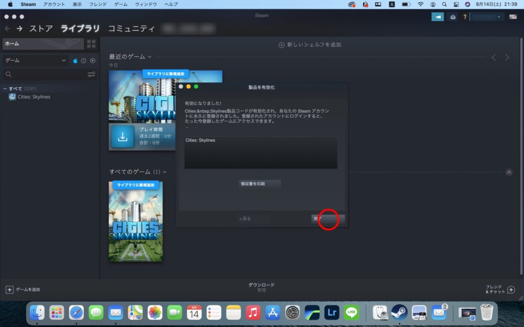Open the blue megaphone announcements button
Image resolution: width=524 pixels, height=327 pixels.
tap(438, 17)
